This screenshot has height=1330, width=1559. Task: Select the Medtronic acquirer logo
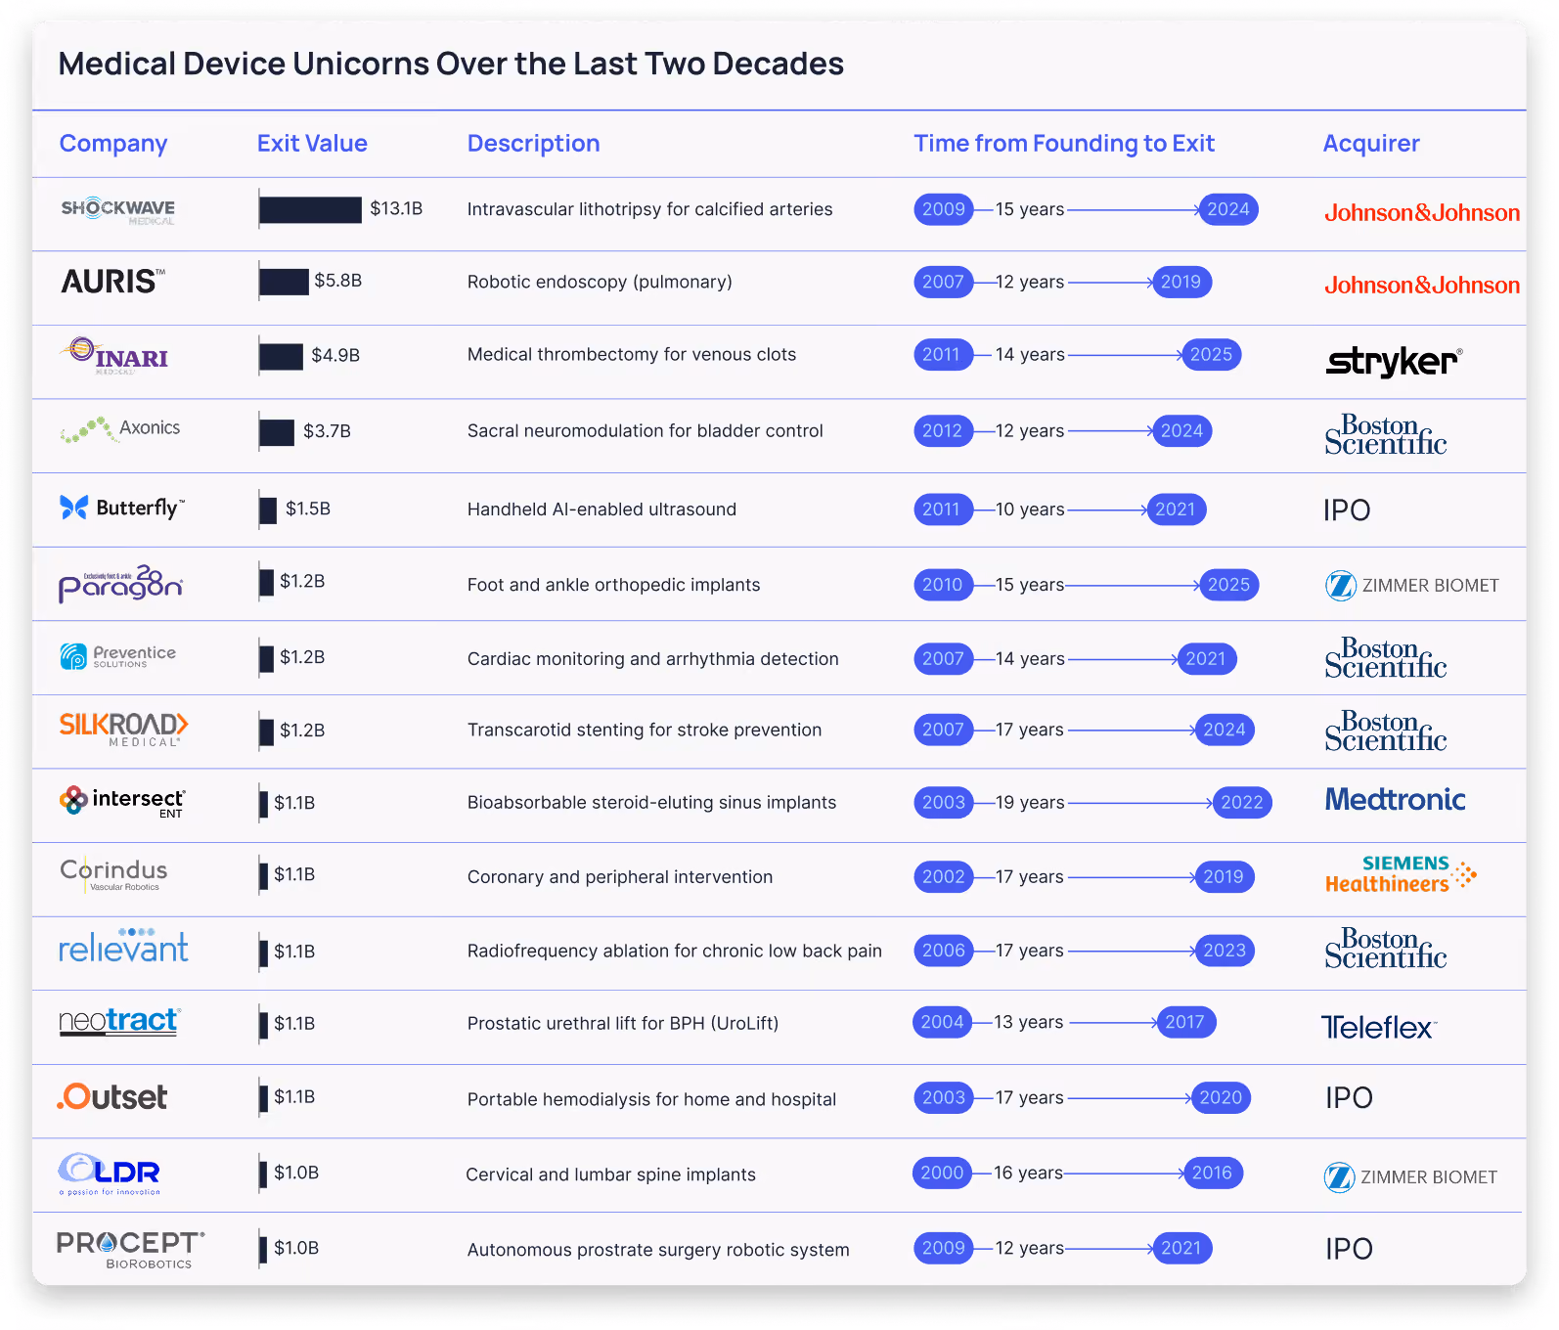tap(1396, 800)
